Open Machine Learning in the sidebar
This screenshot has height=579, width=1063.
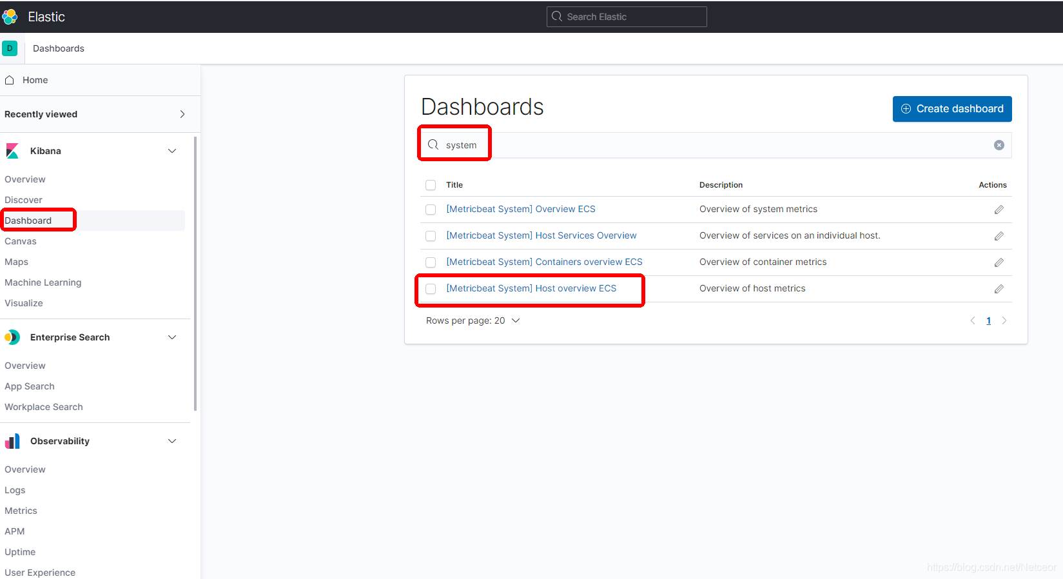pos(43,282)
